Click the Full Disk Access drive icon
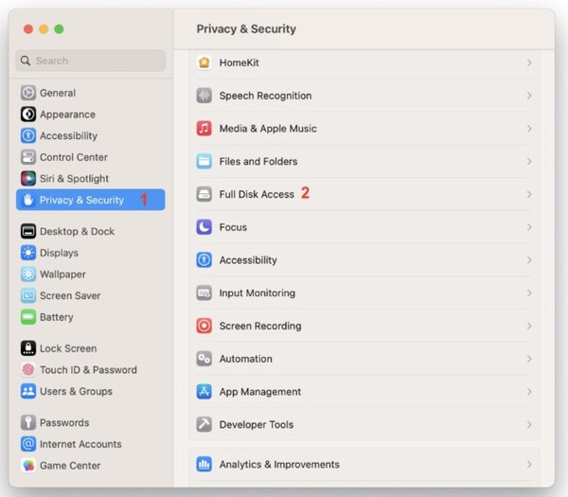 (x=204, y=194)
